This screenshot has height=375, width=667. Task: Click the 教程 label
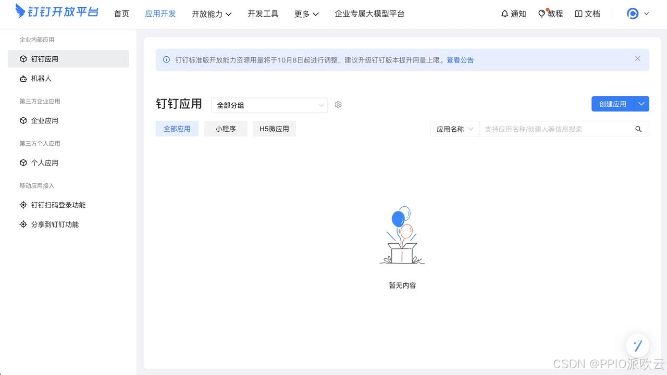(555, 14)
